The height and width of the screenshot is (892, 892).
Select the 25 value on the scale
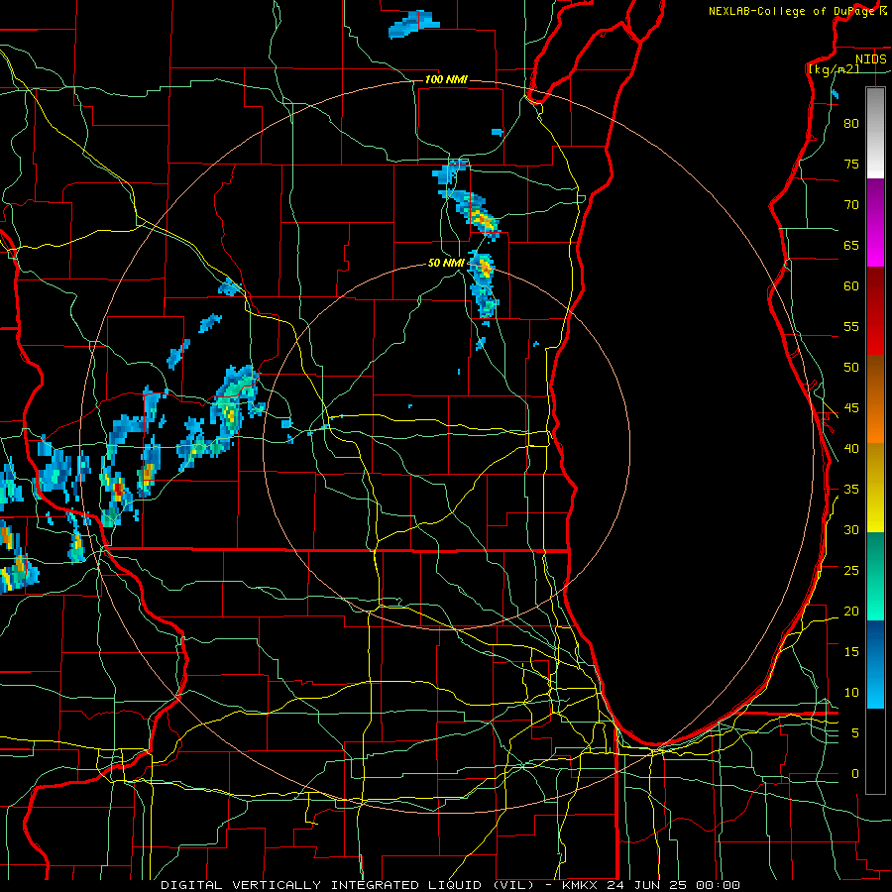[x=851, y=570]
